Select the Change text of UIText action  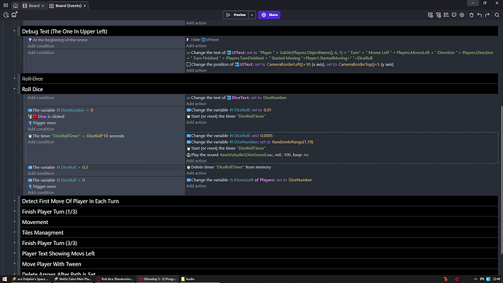point(340,55)
